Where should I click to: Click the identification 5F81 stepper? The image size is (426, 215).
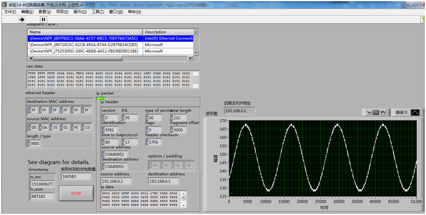(103, 130)
